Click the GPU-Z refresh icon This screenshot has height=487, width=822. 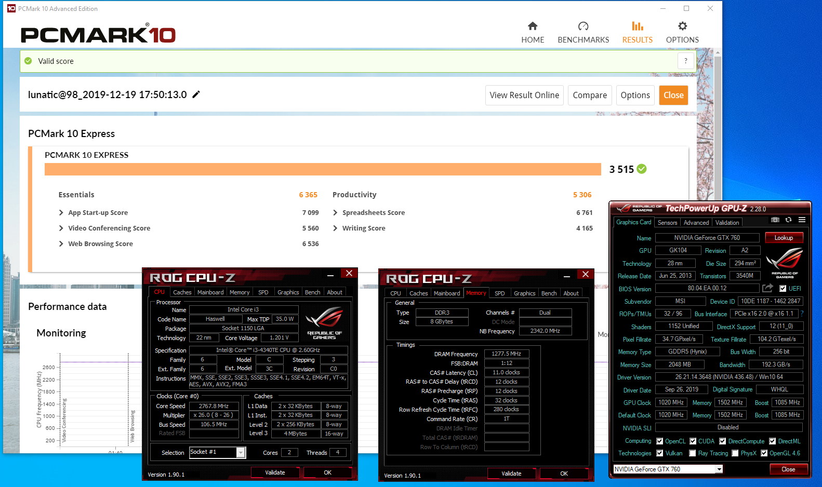pyautogui.click(x=788, y=220)
